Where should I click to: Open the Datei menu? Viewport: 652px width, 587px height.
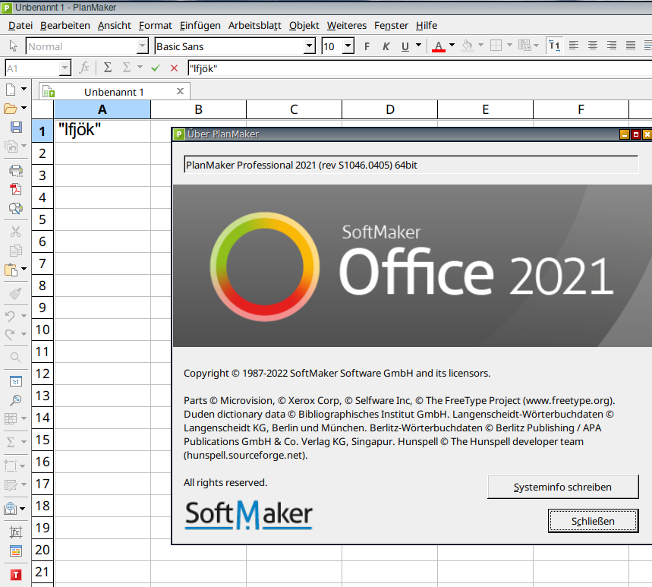(20, 25)
